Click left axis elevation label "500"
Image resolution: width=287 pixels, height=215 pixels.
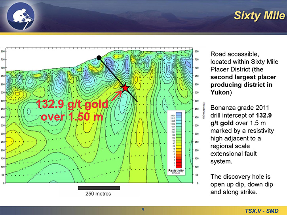point(2,101)
